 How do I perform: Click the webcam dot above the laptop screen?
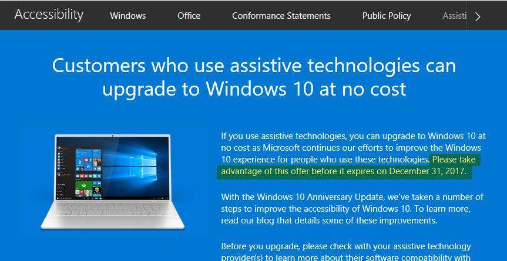[113, 136]
